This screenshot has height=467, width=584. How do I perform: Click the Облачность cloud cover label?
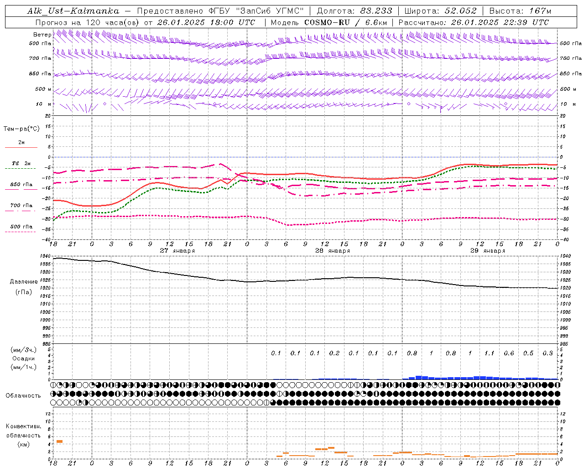(x=23, y=396)
